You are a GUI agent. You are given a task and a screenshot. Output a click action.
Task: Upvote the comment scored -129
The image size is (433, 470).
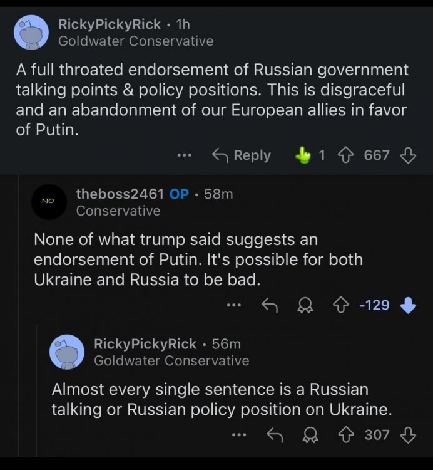341,305
